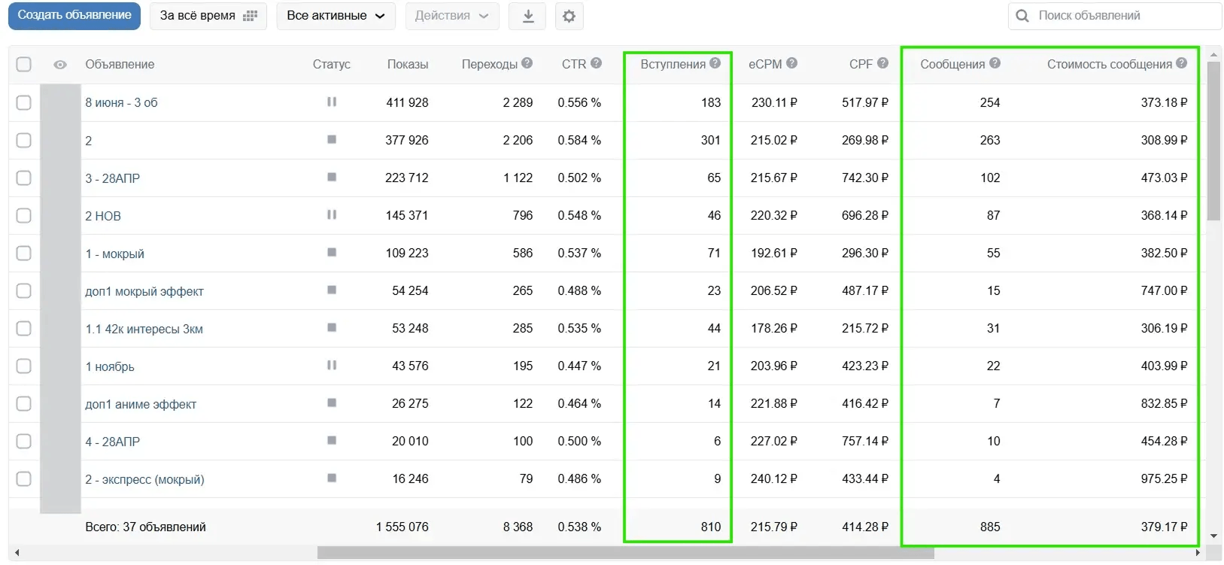The image size is (1224, 565).
Task: Click stopped status icon for 'доп1 аниме эффект'
Action: click(332, 402)
